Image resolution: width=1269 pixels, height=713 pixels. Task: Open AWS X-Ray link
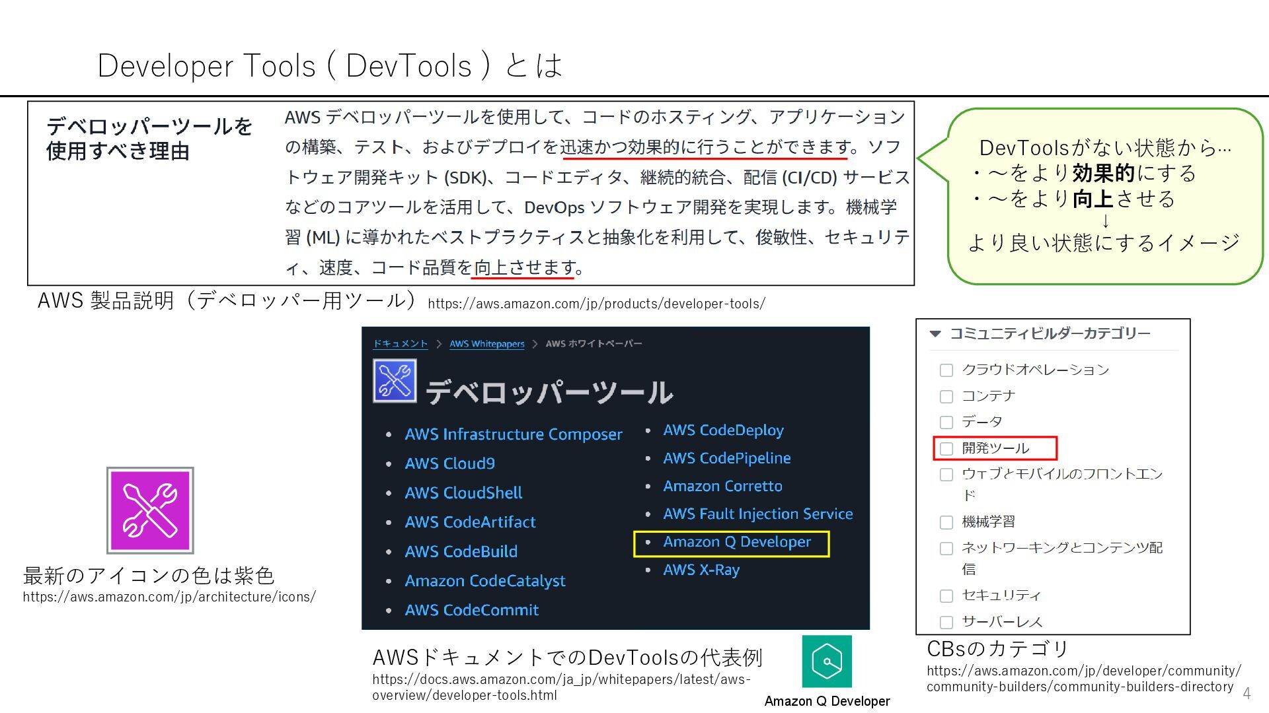point(701,570)
